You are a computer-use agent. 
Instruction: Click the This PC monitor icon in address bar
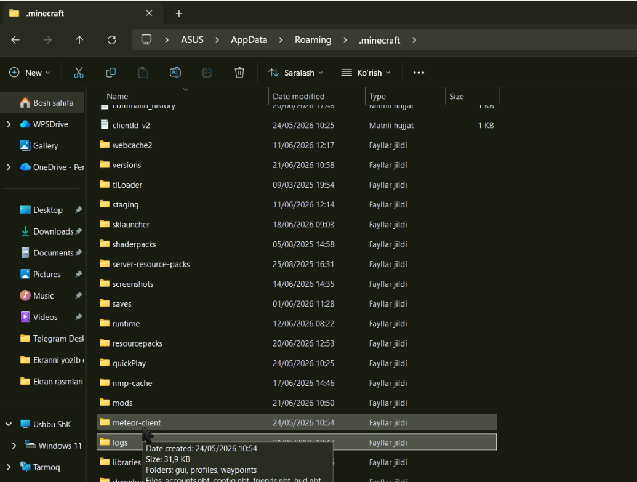(x=146, y=40)
